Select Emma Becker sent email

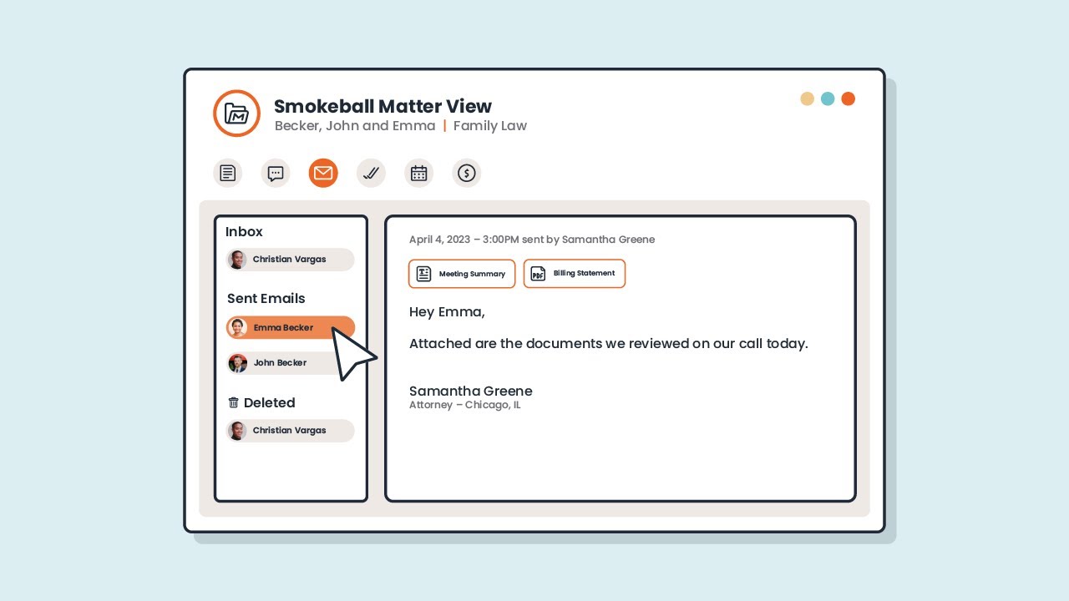[290, 327]
